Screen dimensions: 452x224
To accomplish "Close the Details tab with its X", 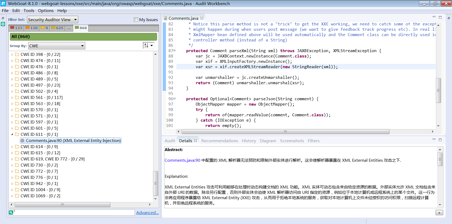I will coord(195,141).
